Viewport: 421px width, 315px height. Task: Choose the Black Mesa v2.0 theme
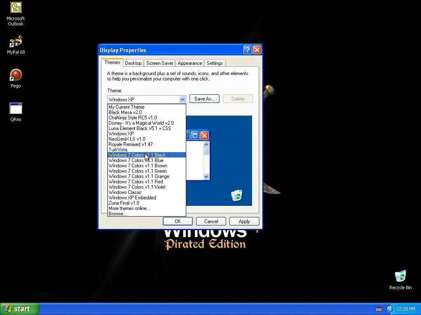[147, 112]
